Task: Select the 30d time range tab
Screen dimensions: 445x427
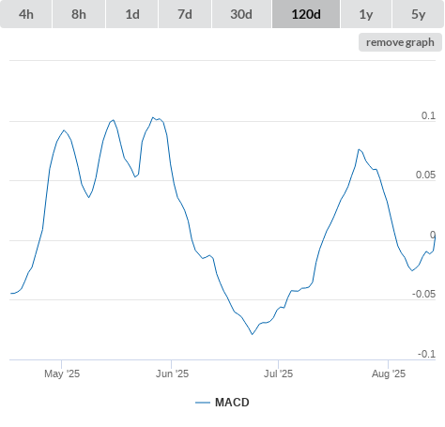Action: (241, 14)
